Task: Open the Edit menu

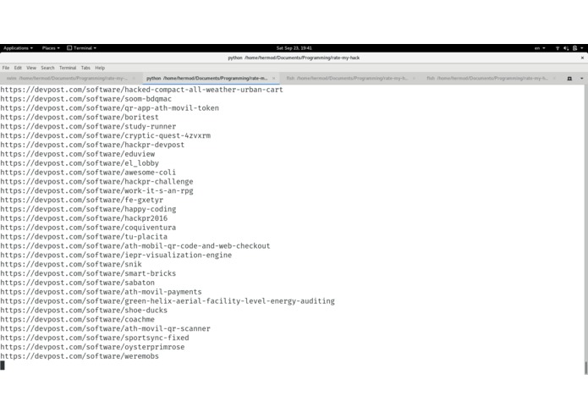Action: click(18, 68)
